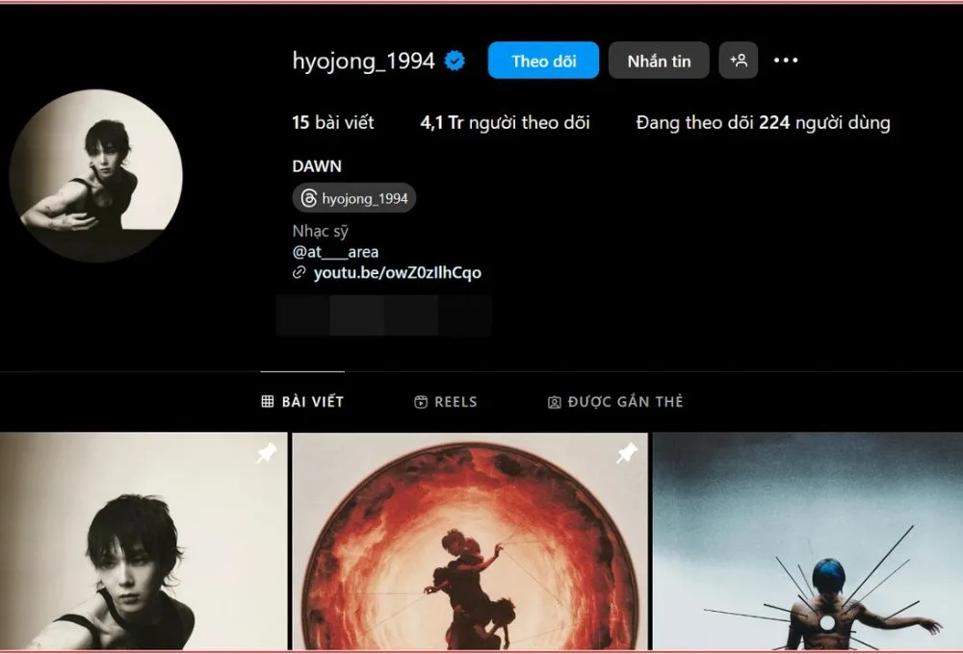The height and width of the screenshot is (654, 963).
Task: Open the pinned black-and-white portrait post
Action: pos(143,541)
